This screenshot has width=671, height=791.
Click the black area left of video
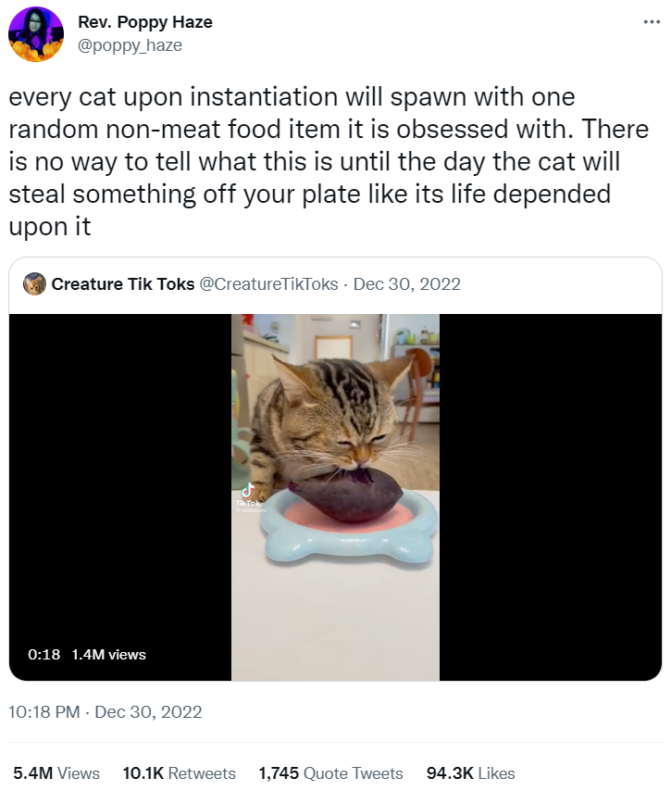[x=120, y=482]
